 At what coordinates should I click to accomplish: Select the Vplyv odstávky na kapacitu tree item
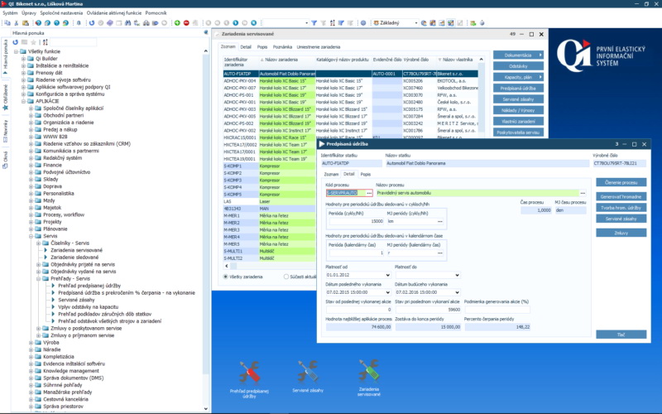89,307
